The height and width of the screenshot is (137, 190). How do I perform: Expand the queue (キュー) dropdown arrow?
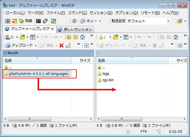(x=100, y=21)
